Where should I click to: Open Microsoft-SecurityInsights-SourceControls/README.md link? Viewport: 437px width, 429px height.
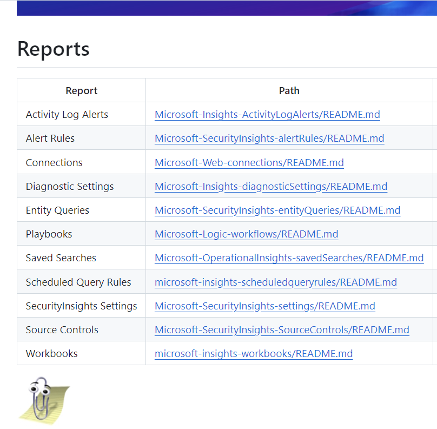coord(282,329)
